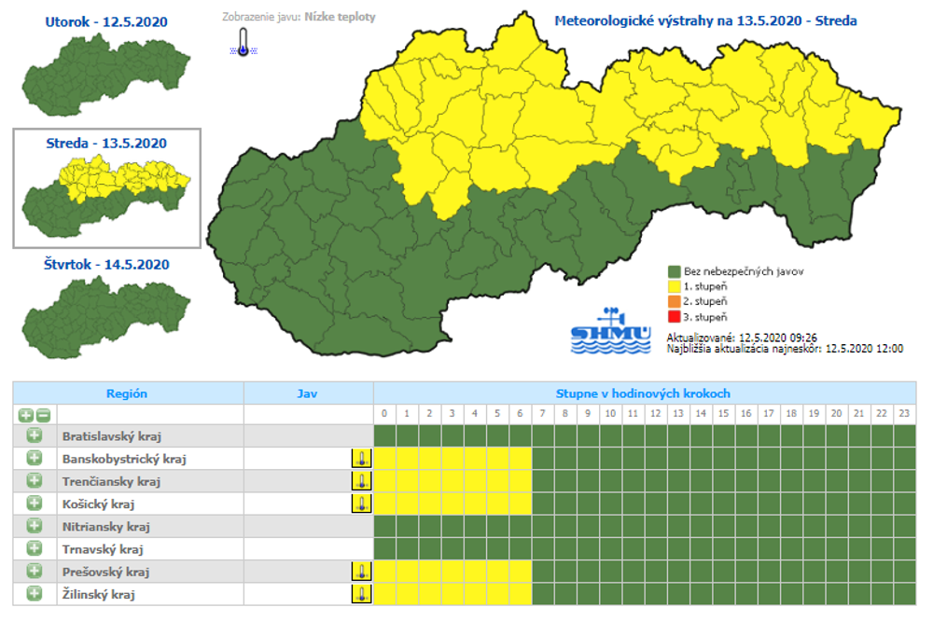Viewport: 933px width, 621px height.
Task: Click Trenčiansky kraj thermometer warning icon
Action: (x=361, y=481)
